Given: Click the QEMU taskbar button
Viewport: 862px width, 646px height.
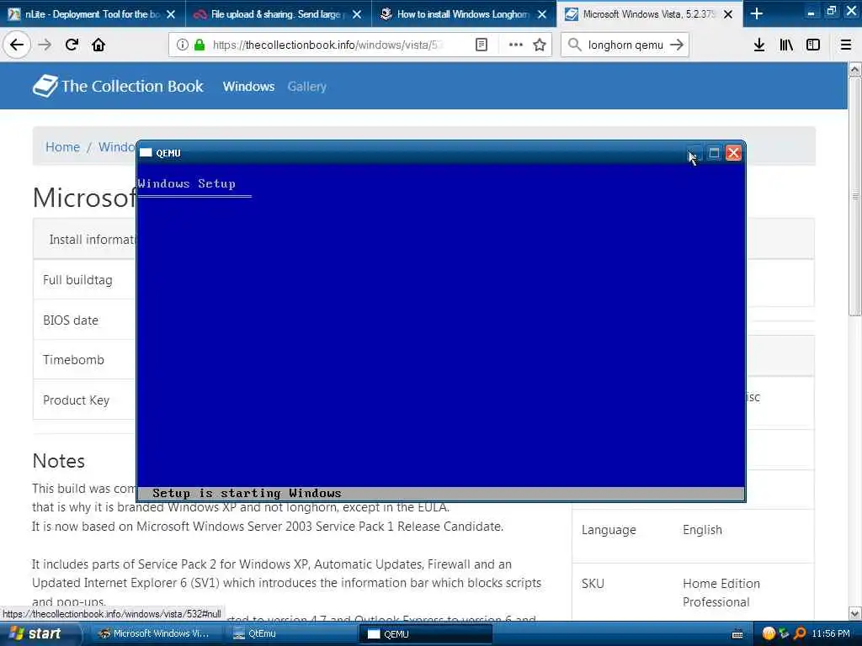Looking at the screenshot, I should pos(425,633).
